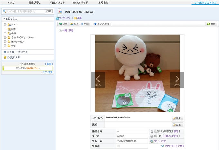Screen dimensions: 219x150
Task: Expand the 連携サービス folder node
Action: tap(5, 42)
